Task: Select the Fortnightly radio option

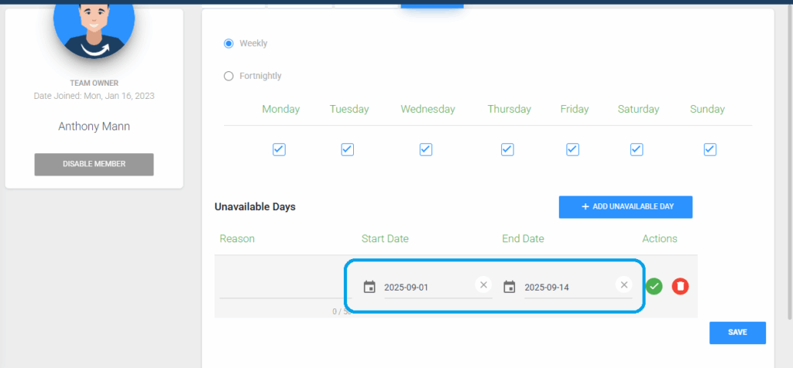Action: (x=228, y=76)
